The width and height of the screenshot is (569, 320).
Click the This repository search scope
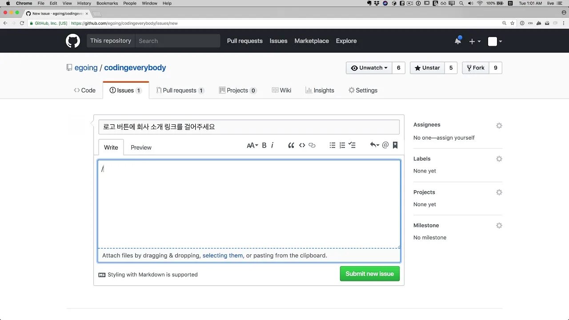[x=111, y=41]
